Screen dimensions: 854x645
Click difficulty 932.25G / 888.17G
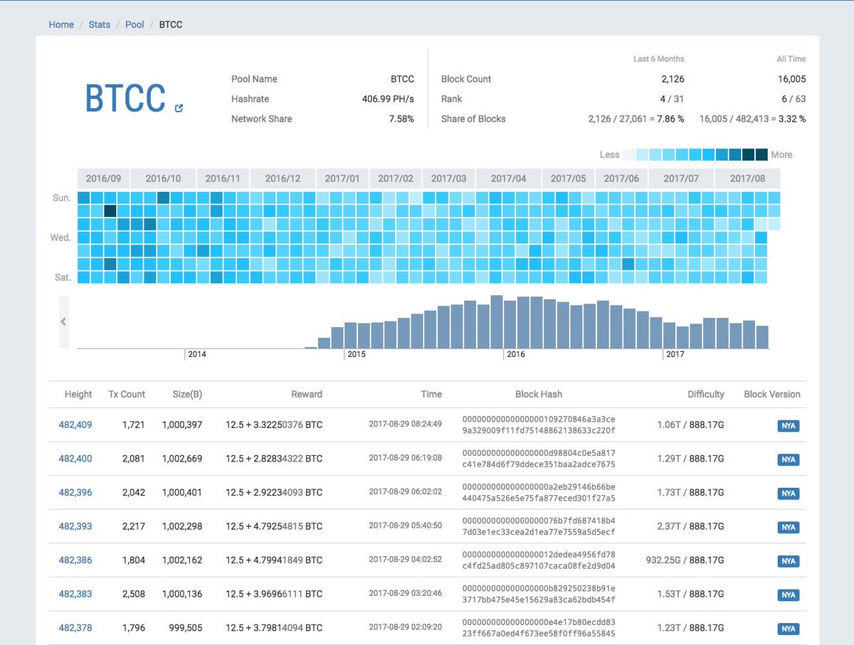click(685, 560)
